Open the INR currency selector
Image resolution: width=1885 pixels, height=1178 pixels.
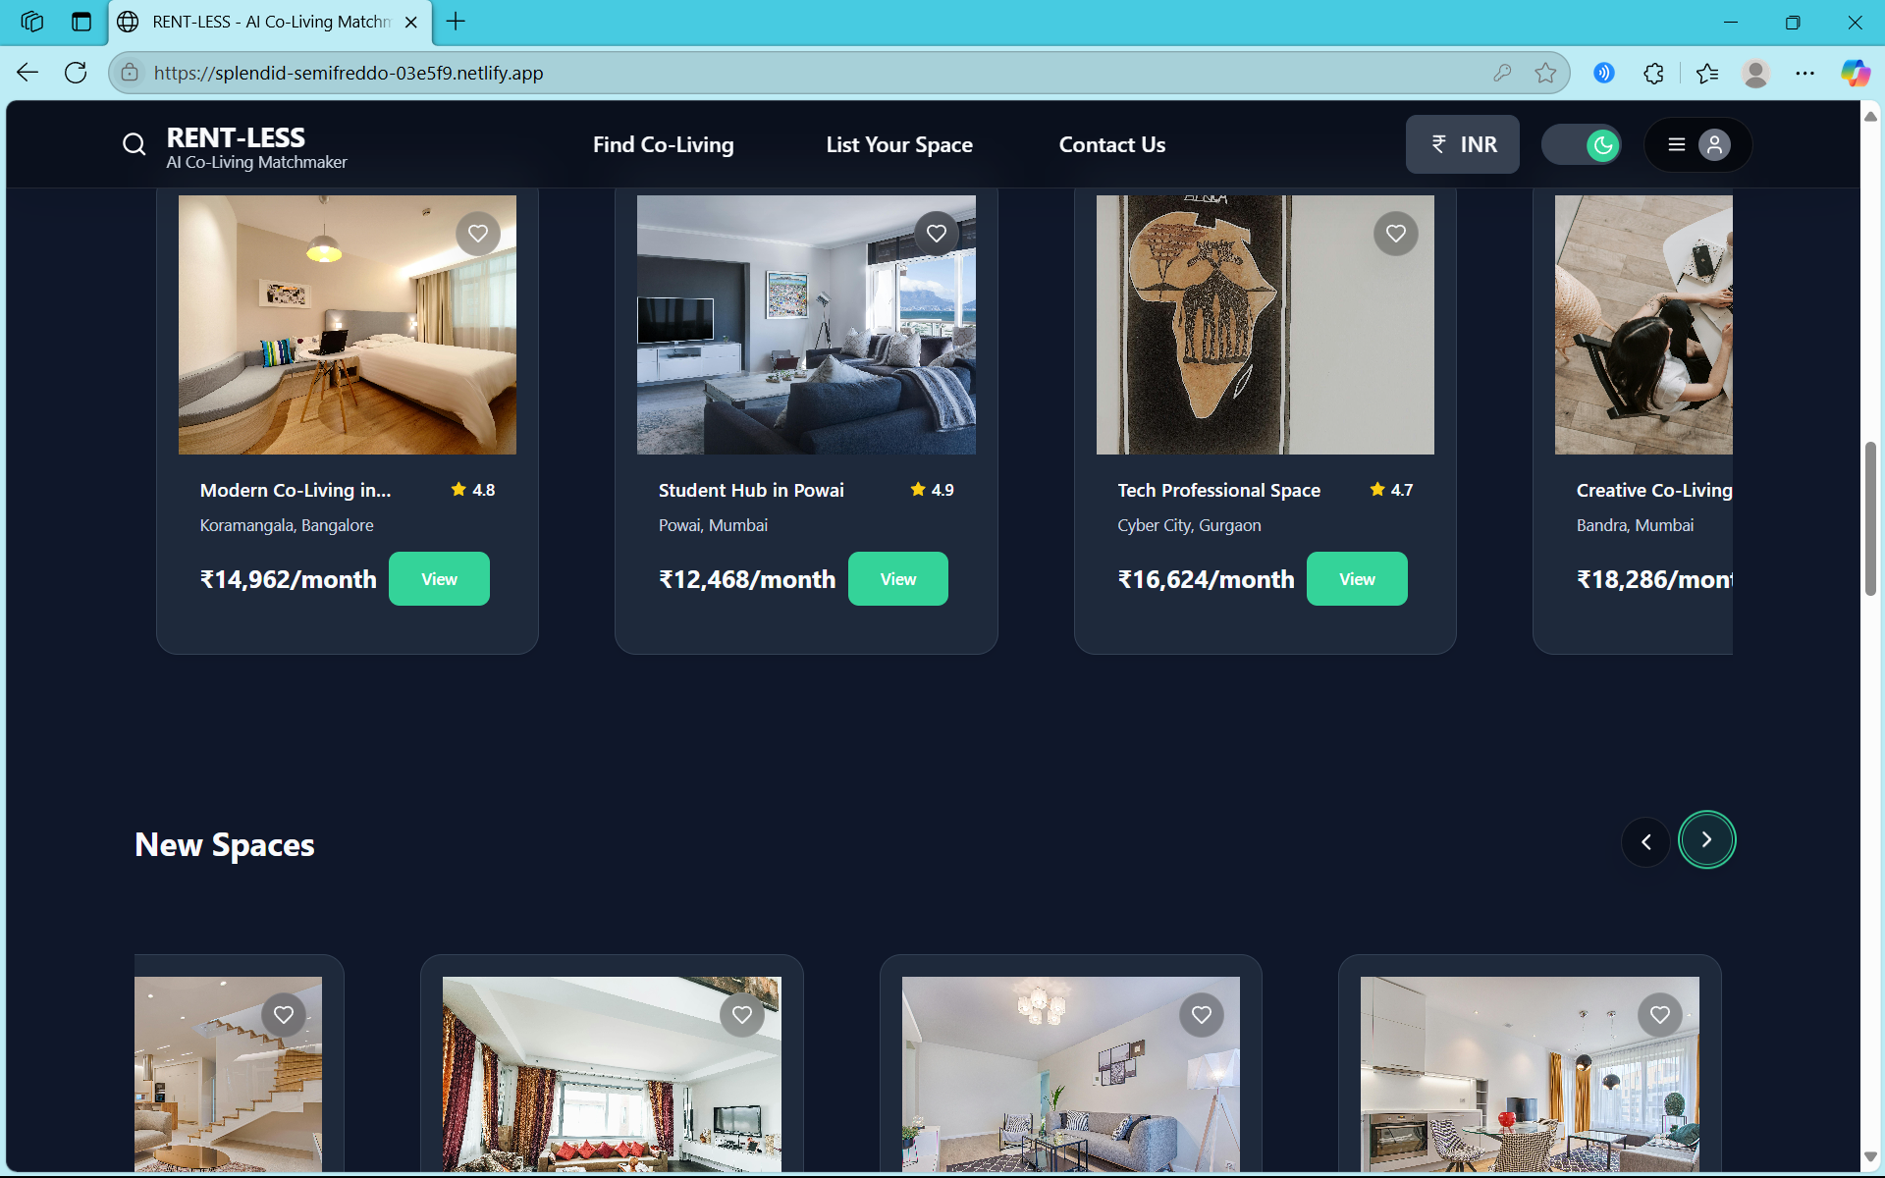click(x=1462, y=145)
